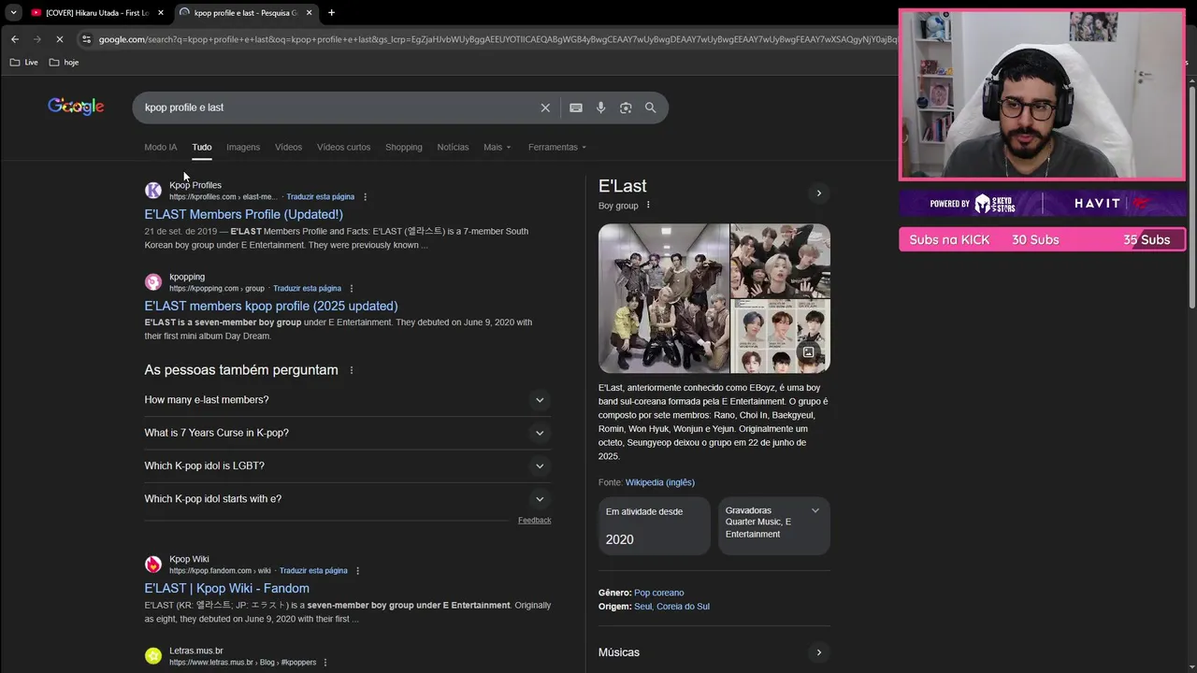
Task: Expand the Gravadoras card chevron
Action: (x=815, y=510)
